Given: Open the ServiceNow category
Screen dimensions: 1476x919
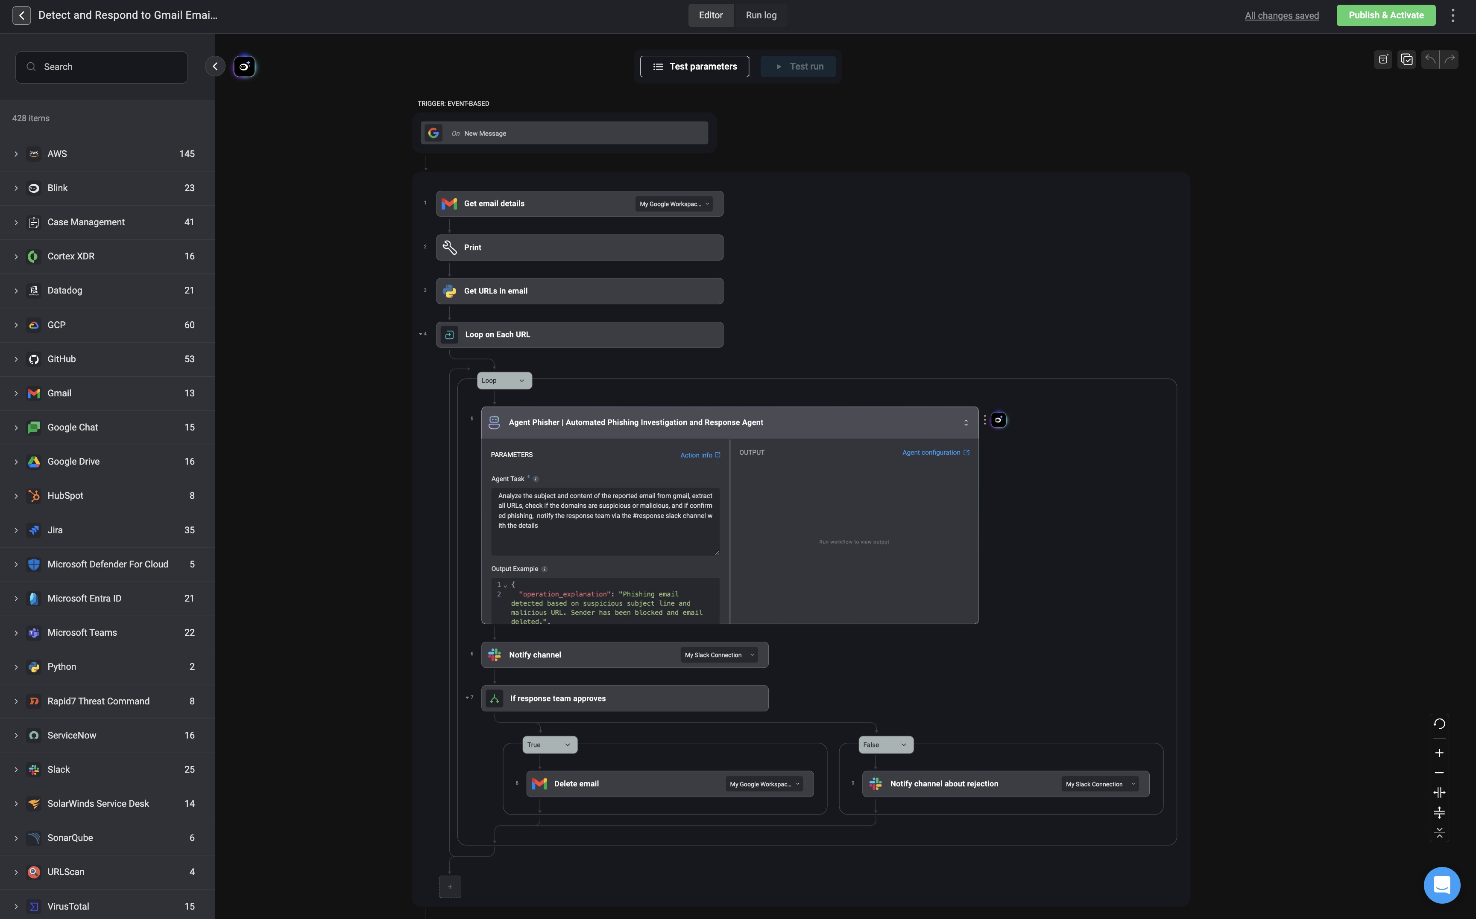Looking at the screenshot, I should tap(107, 736).
